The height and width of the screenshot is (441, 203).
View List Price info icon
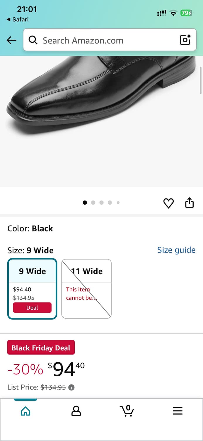coord(71,387)
